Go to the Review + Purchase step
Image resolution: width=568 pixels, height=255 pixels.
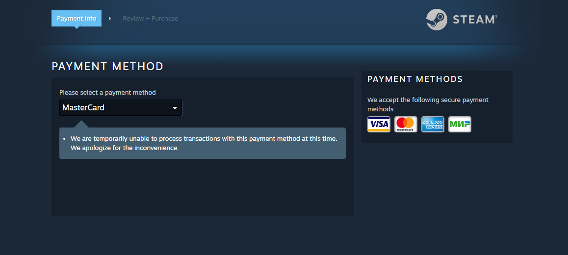150,19
